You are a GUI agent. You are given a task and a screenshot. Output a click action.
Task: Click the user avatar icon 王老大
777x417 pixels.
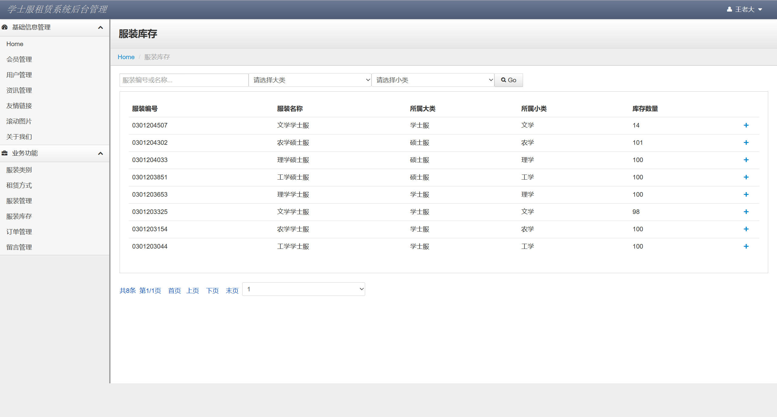coord(729,9)
